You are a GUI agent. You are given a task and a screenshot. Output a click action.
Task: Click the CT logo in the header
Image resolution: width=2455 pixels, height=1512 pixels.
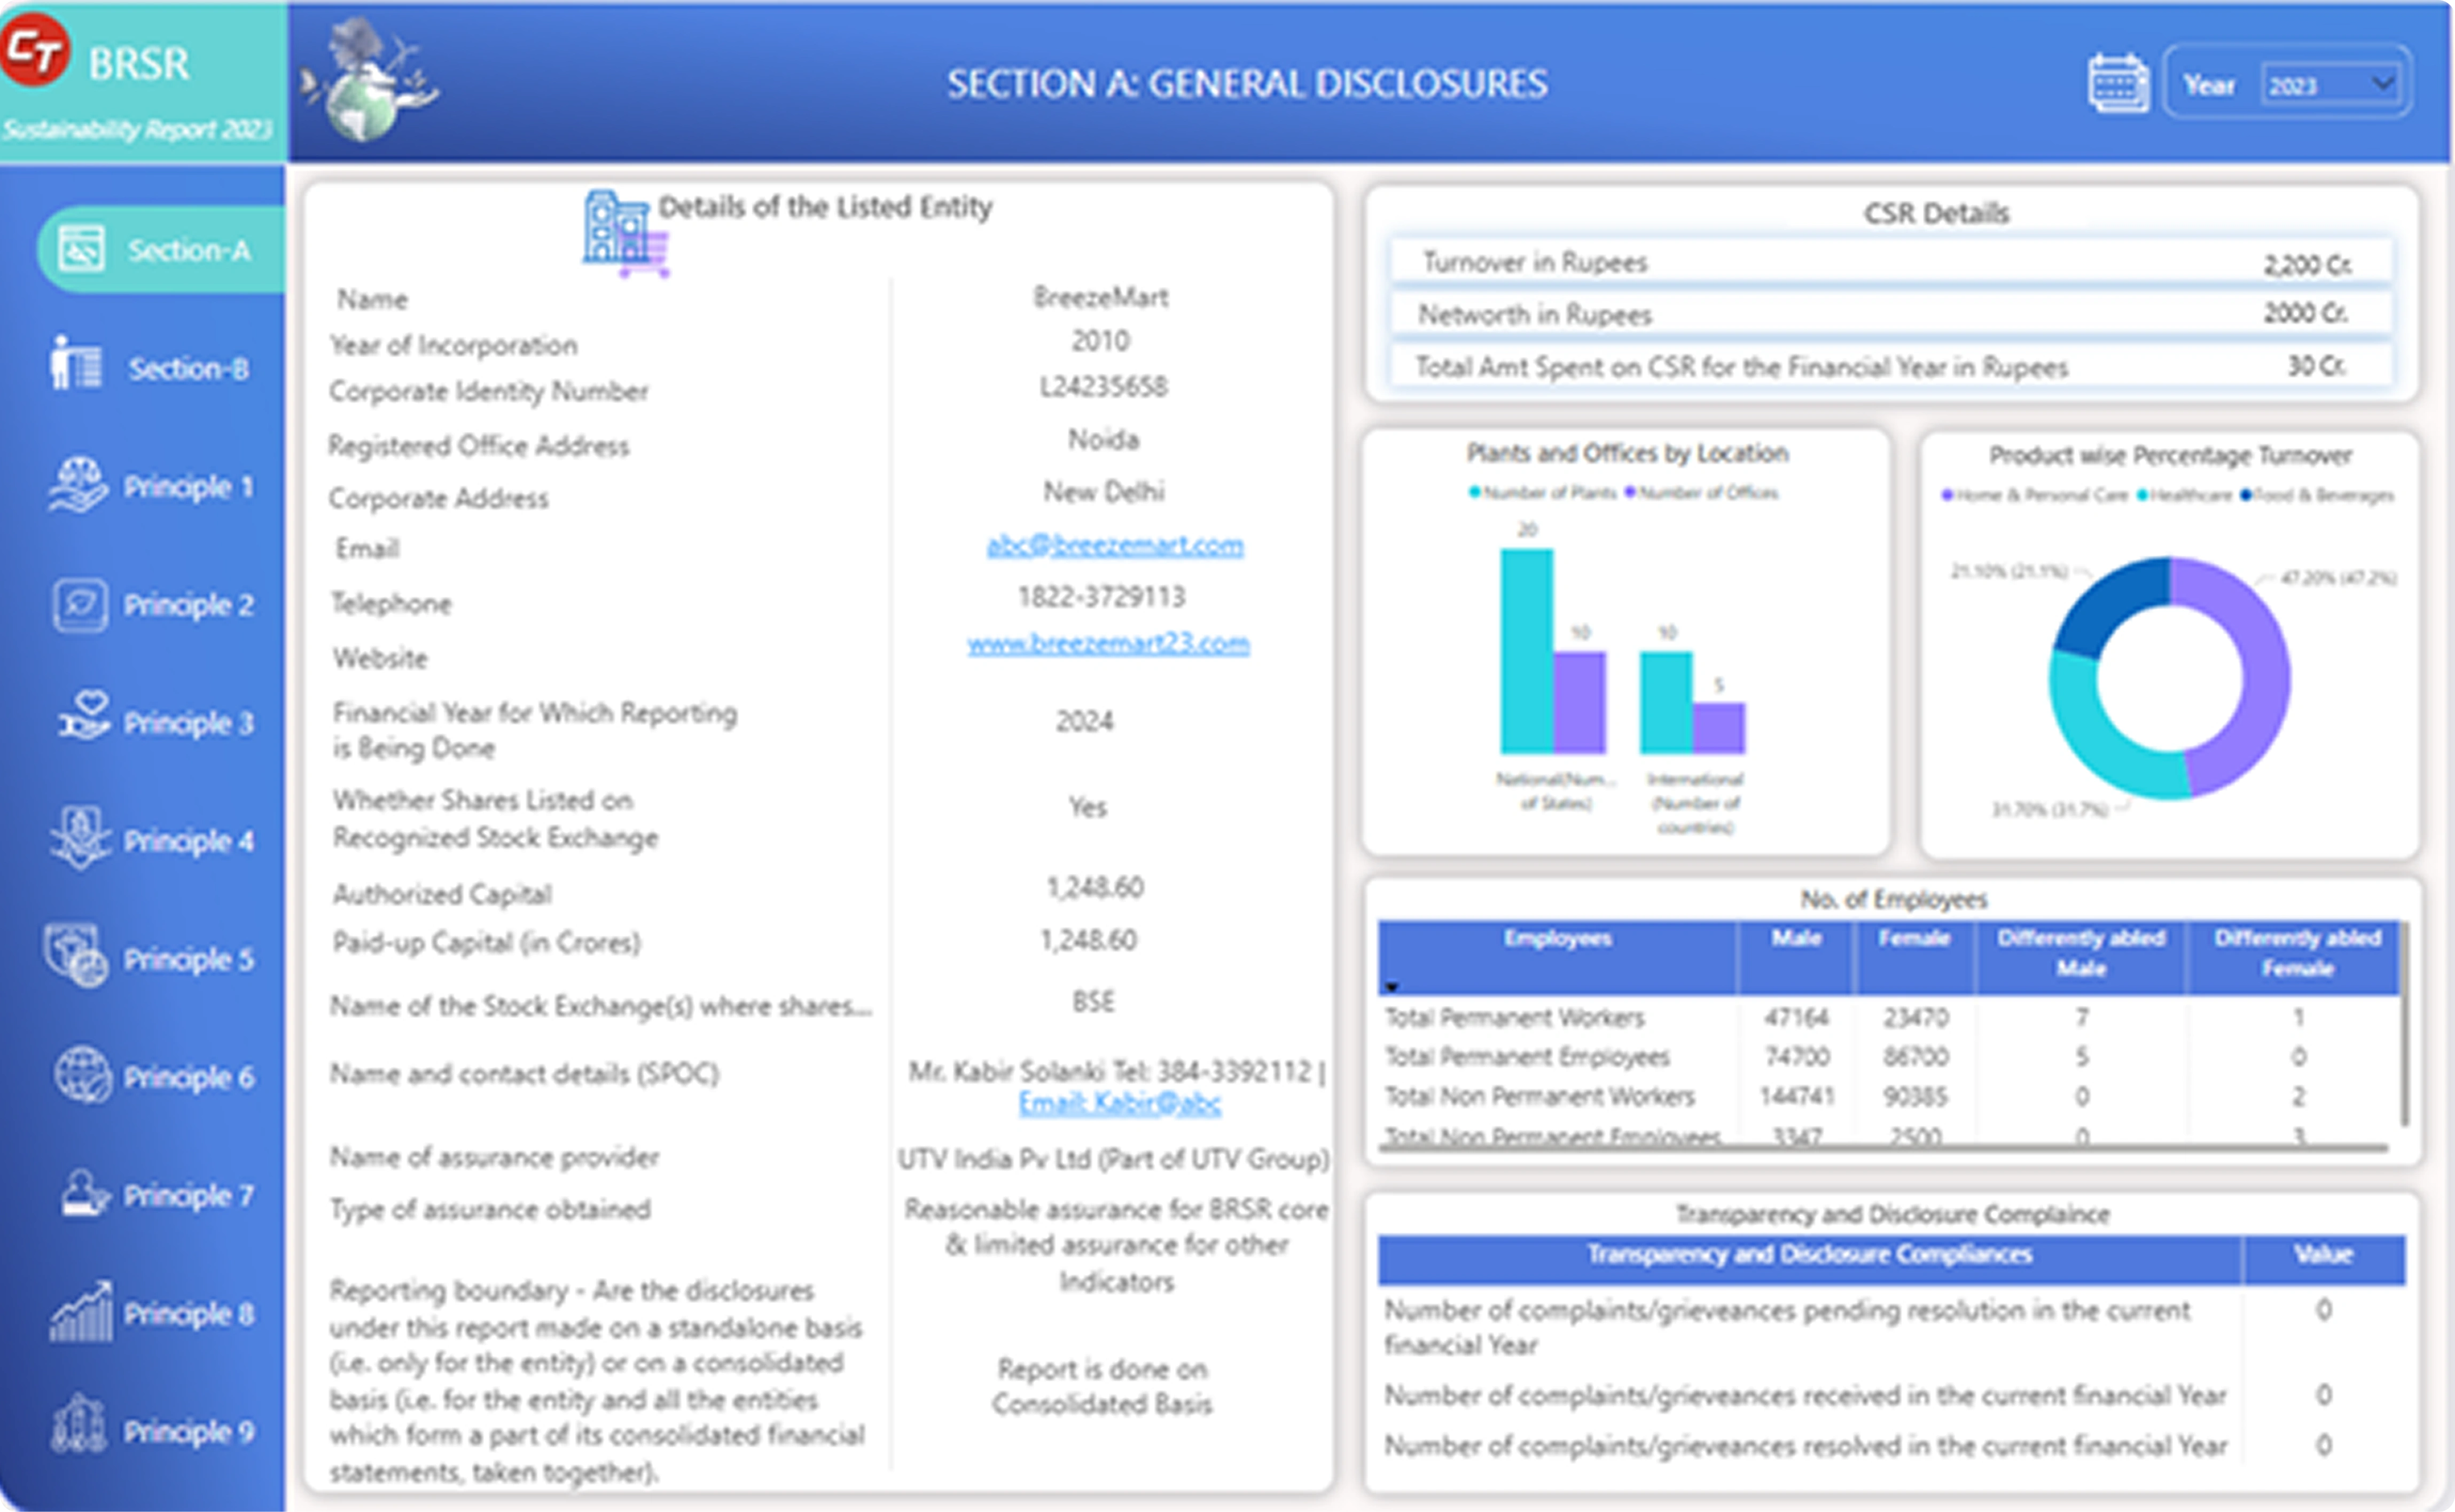35,50
